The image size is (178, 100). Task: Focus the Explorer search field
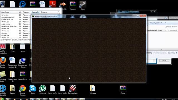tap(173, 18)
